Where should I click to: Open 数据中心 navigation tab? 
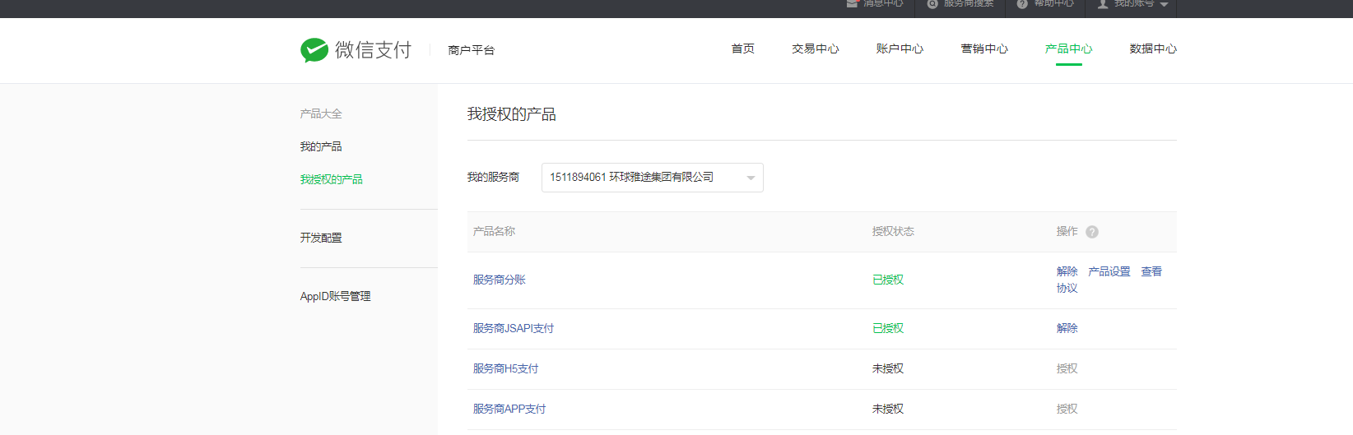1153,49
